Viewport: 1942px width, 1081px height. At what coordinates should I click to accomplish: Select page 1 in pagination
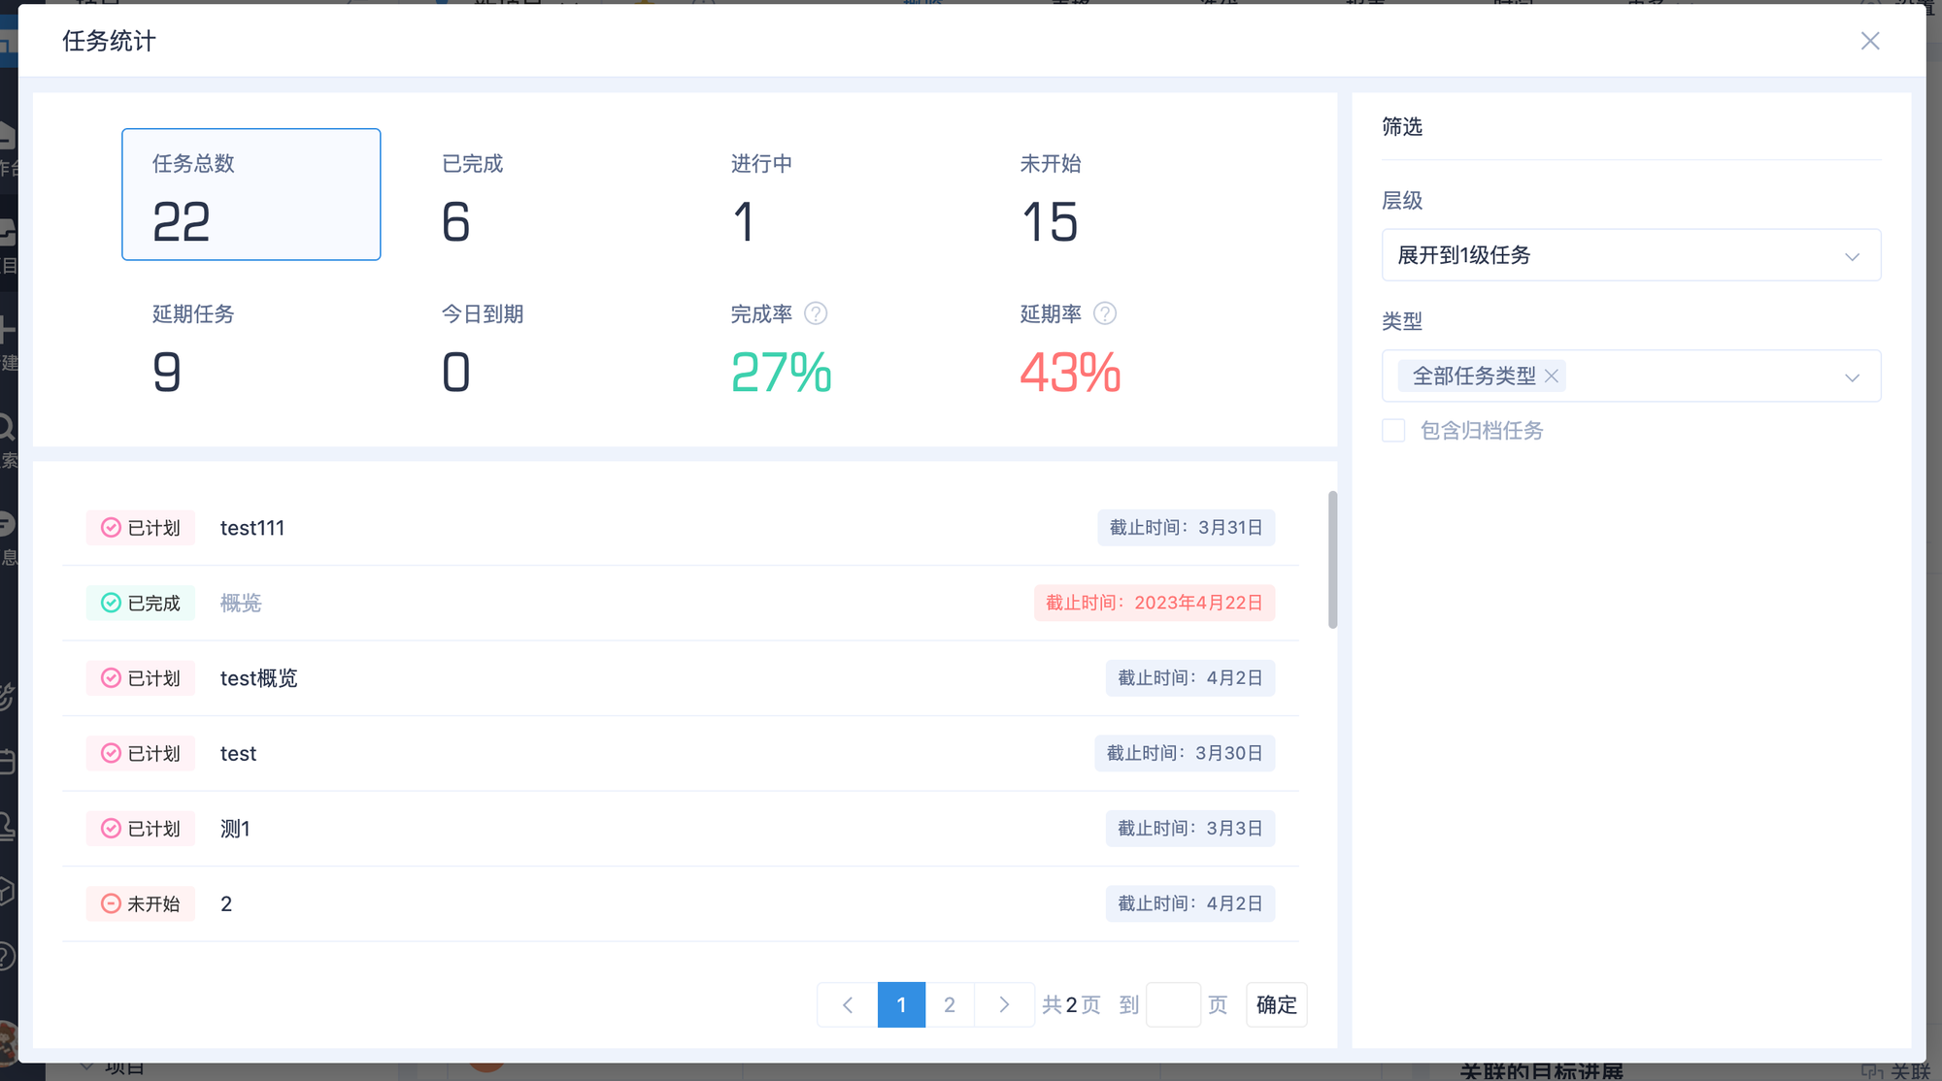point(901,1005)
